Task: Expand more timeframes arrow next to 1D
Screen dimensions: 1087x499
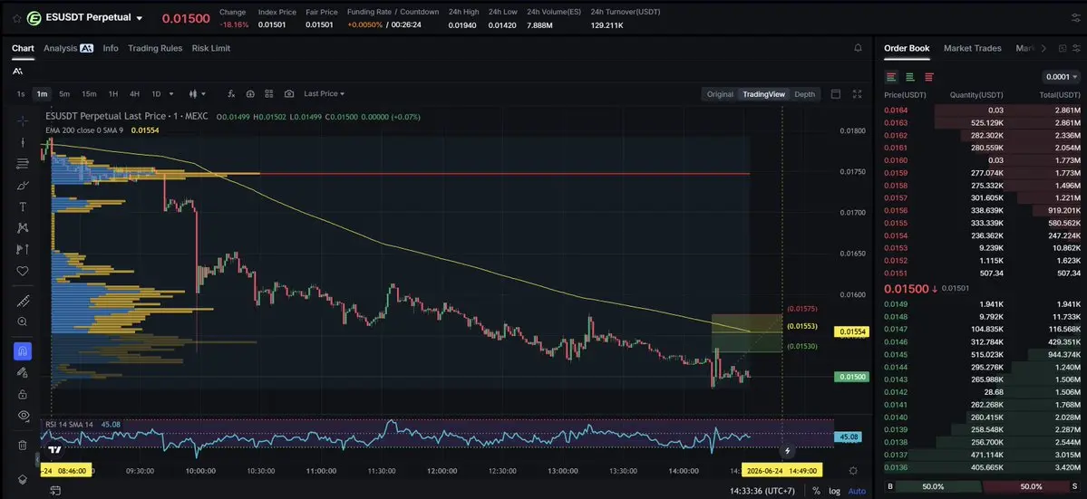Action: pyautogui.click(x=171, y=94)
